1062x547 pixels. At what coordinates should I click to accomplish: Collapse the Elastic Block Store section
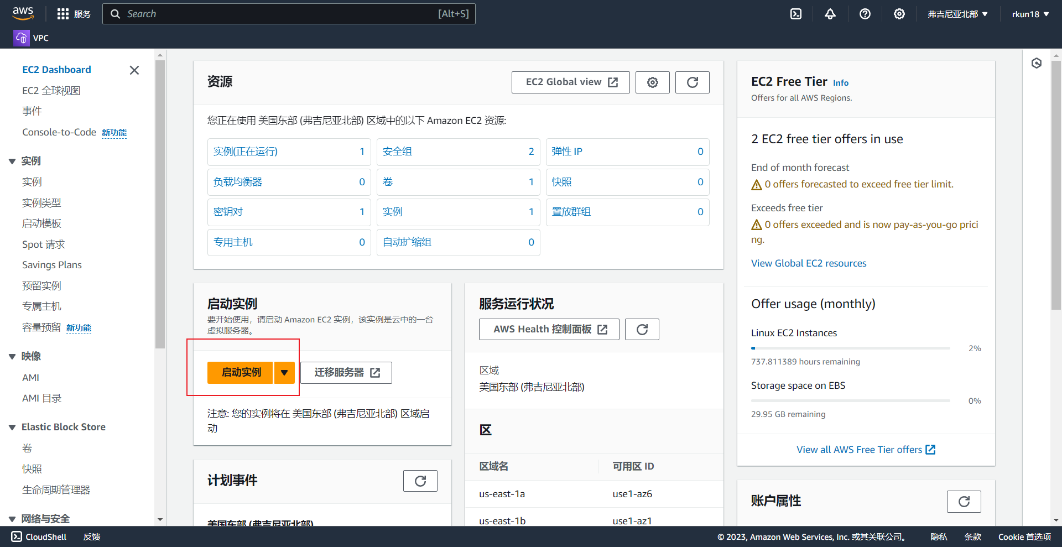12,428
